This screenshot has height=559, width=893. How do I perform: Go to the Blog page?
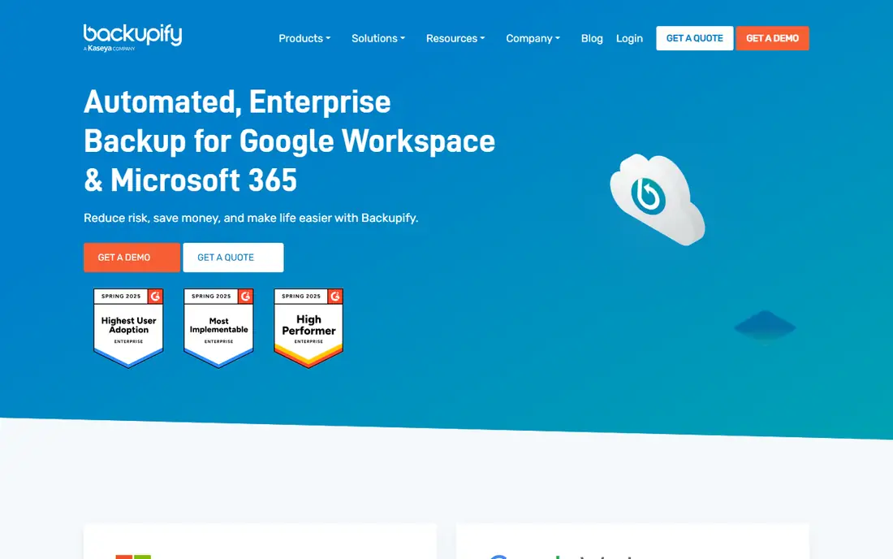pyautogui.click(x=592, y=38)
